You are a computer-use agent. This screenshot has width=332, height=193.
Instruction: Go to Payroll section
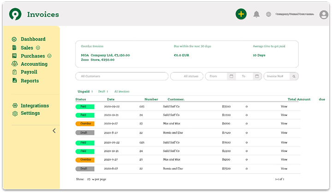point(29,72)
